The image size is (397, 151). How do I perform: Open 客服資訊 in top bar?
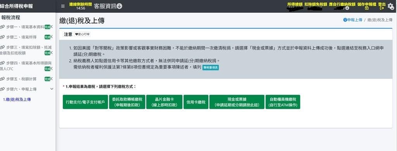(105, 6)
